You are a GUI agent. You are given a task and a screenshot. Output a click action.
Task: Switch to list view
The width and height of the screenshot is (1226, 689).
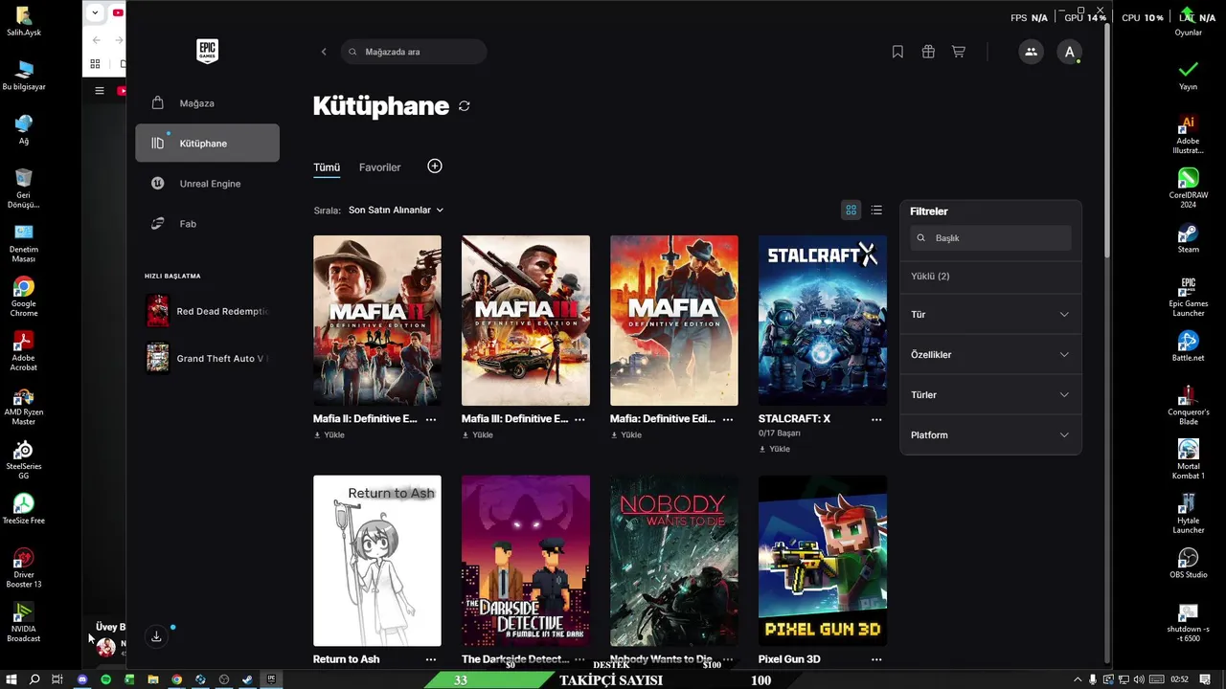876,211
